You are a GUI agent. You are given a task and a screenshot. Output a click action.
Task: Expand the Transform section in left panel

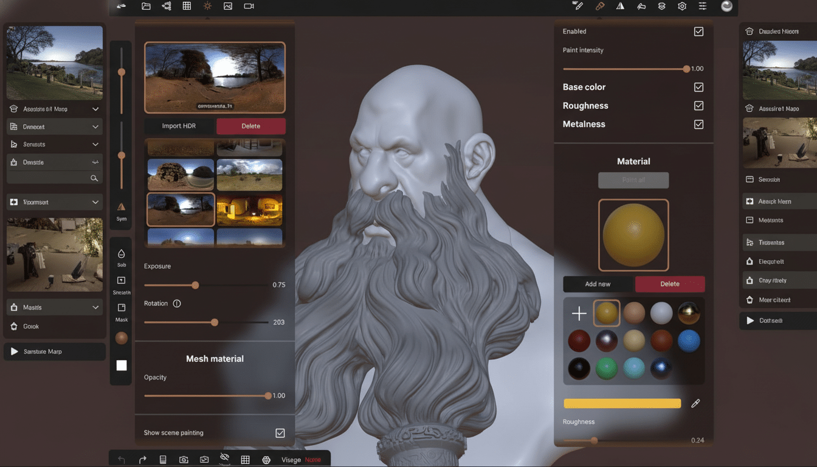[54, 201]
